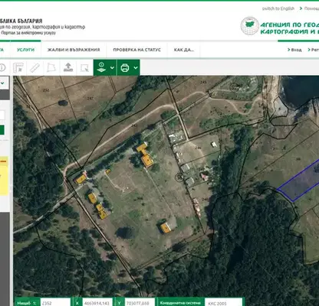Open ПРОВЕРКА НА СТАТУС menu item
Viewport: 319px width, 306px height.
coord(136,50)
